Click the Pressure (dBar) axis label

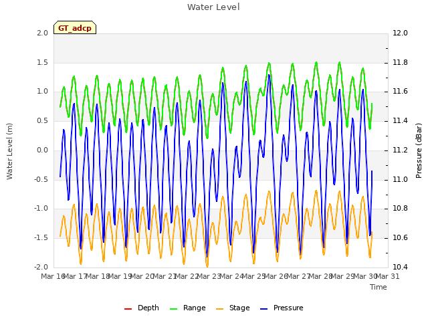point(419,150)
